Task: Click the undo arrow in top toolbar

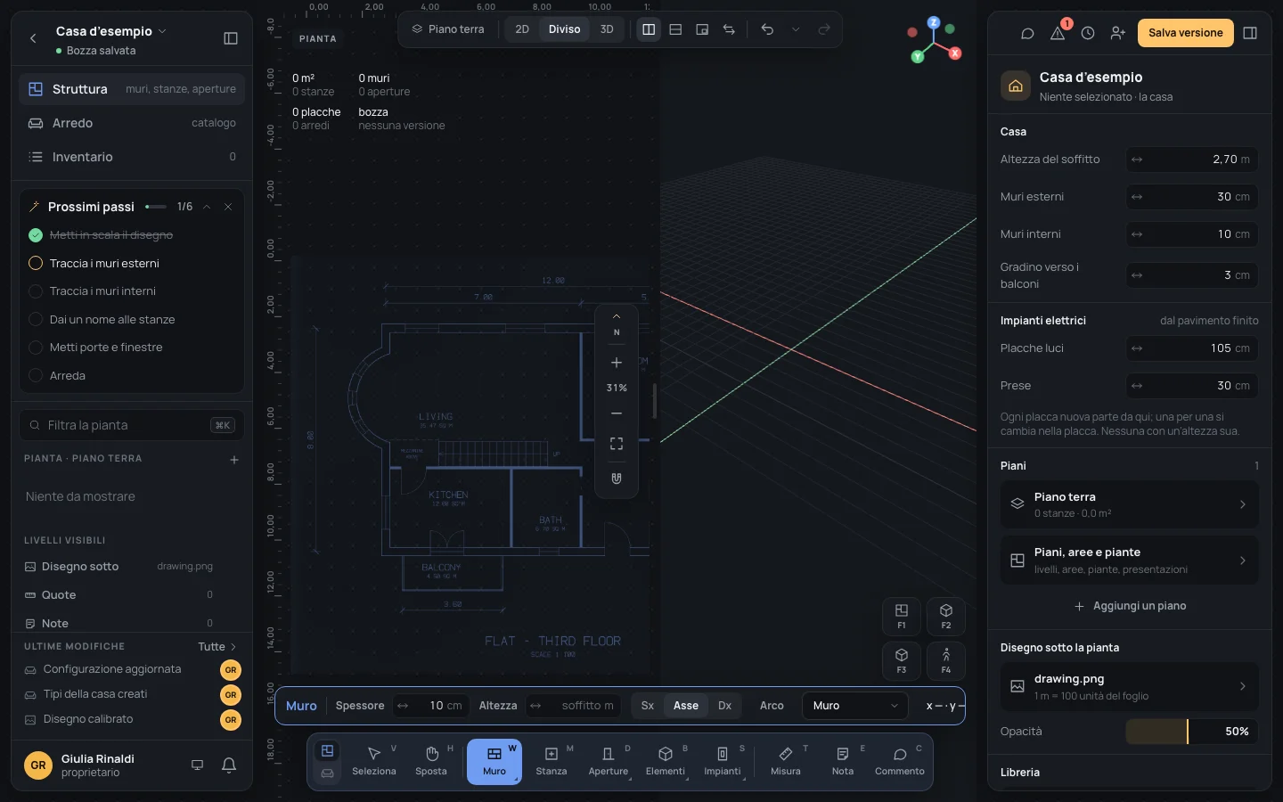Action: [767, 29]
